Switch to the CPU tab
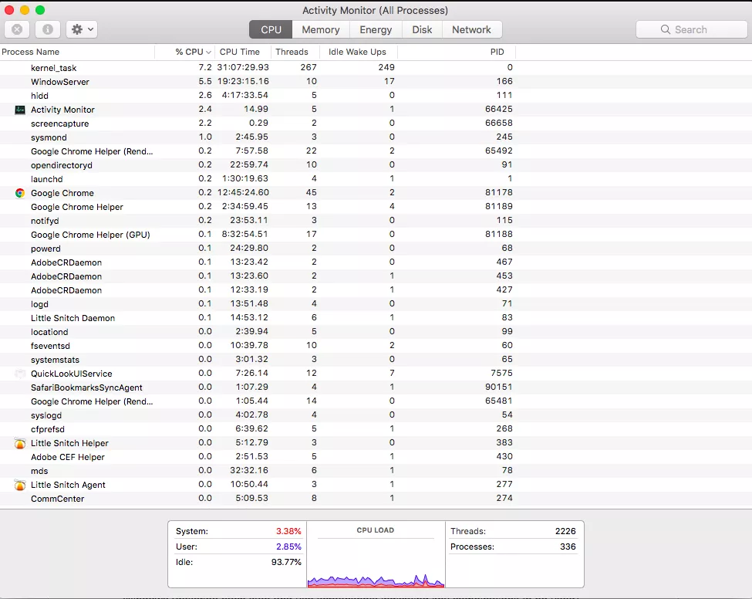 (x=271, y=30)
